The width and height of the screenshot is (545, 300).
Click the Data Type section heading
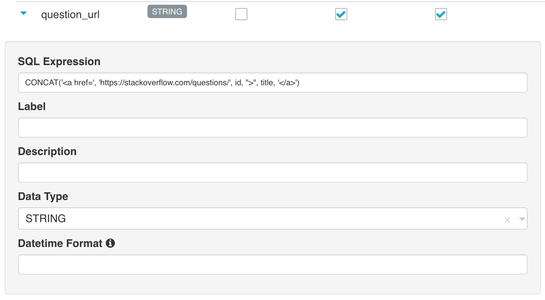pyautogui.click(x=43, y=196)
